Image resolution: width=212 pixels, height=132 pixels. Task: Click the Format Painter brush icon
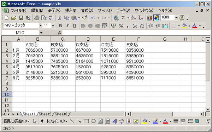coord(84,18)
